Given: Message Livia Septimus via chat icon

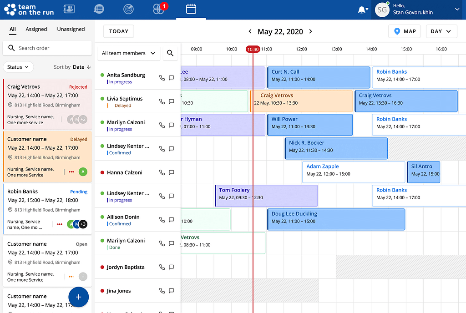Looking at the screenshot, I should 172,101.
